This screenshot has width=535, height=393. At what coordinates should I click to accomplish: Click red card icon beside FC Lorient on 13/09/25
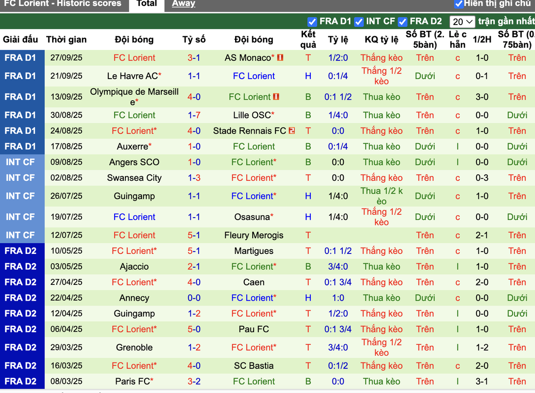pos(276,97)
